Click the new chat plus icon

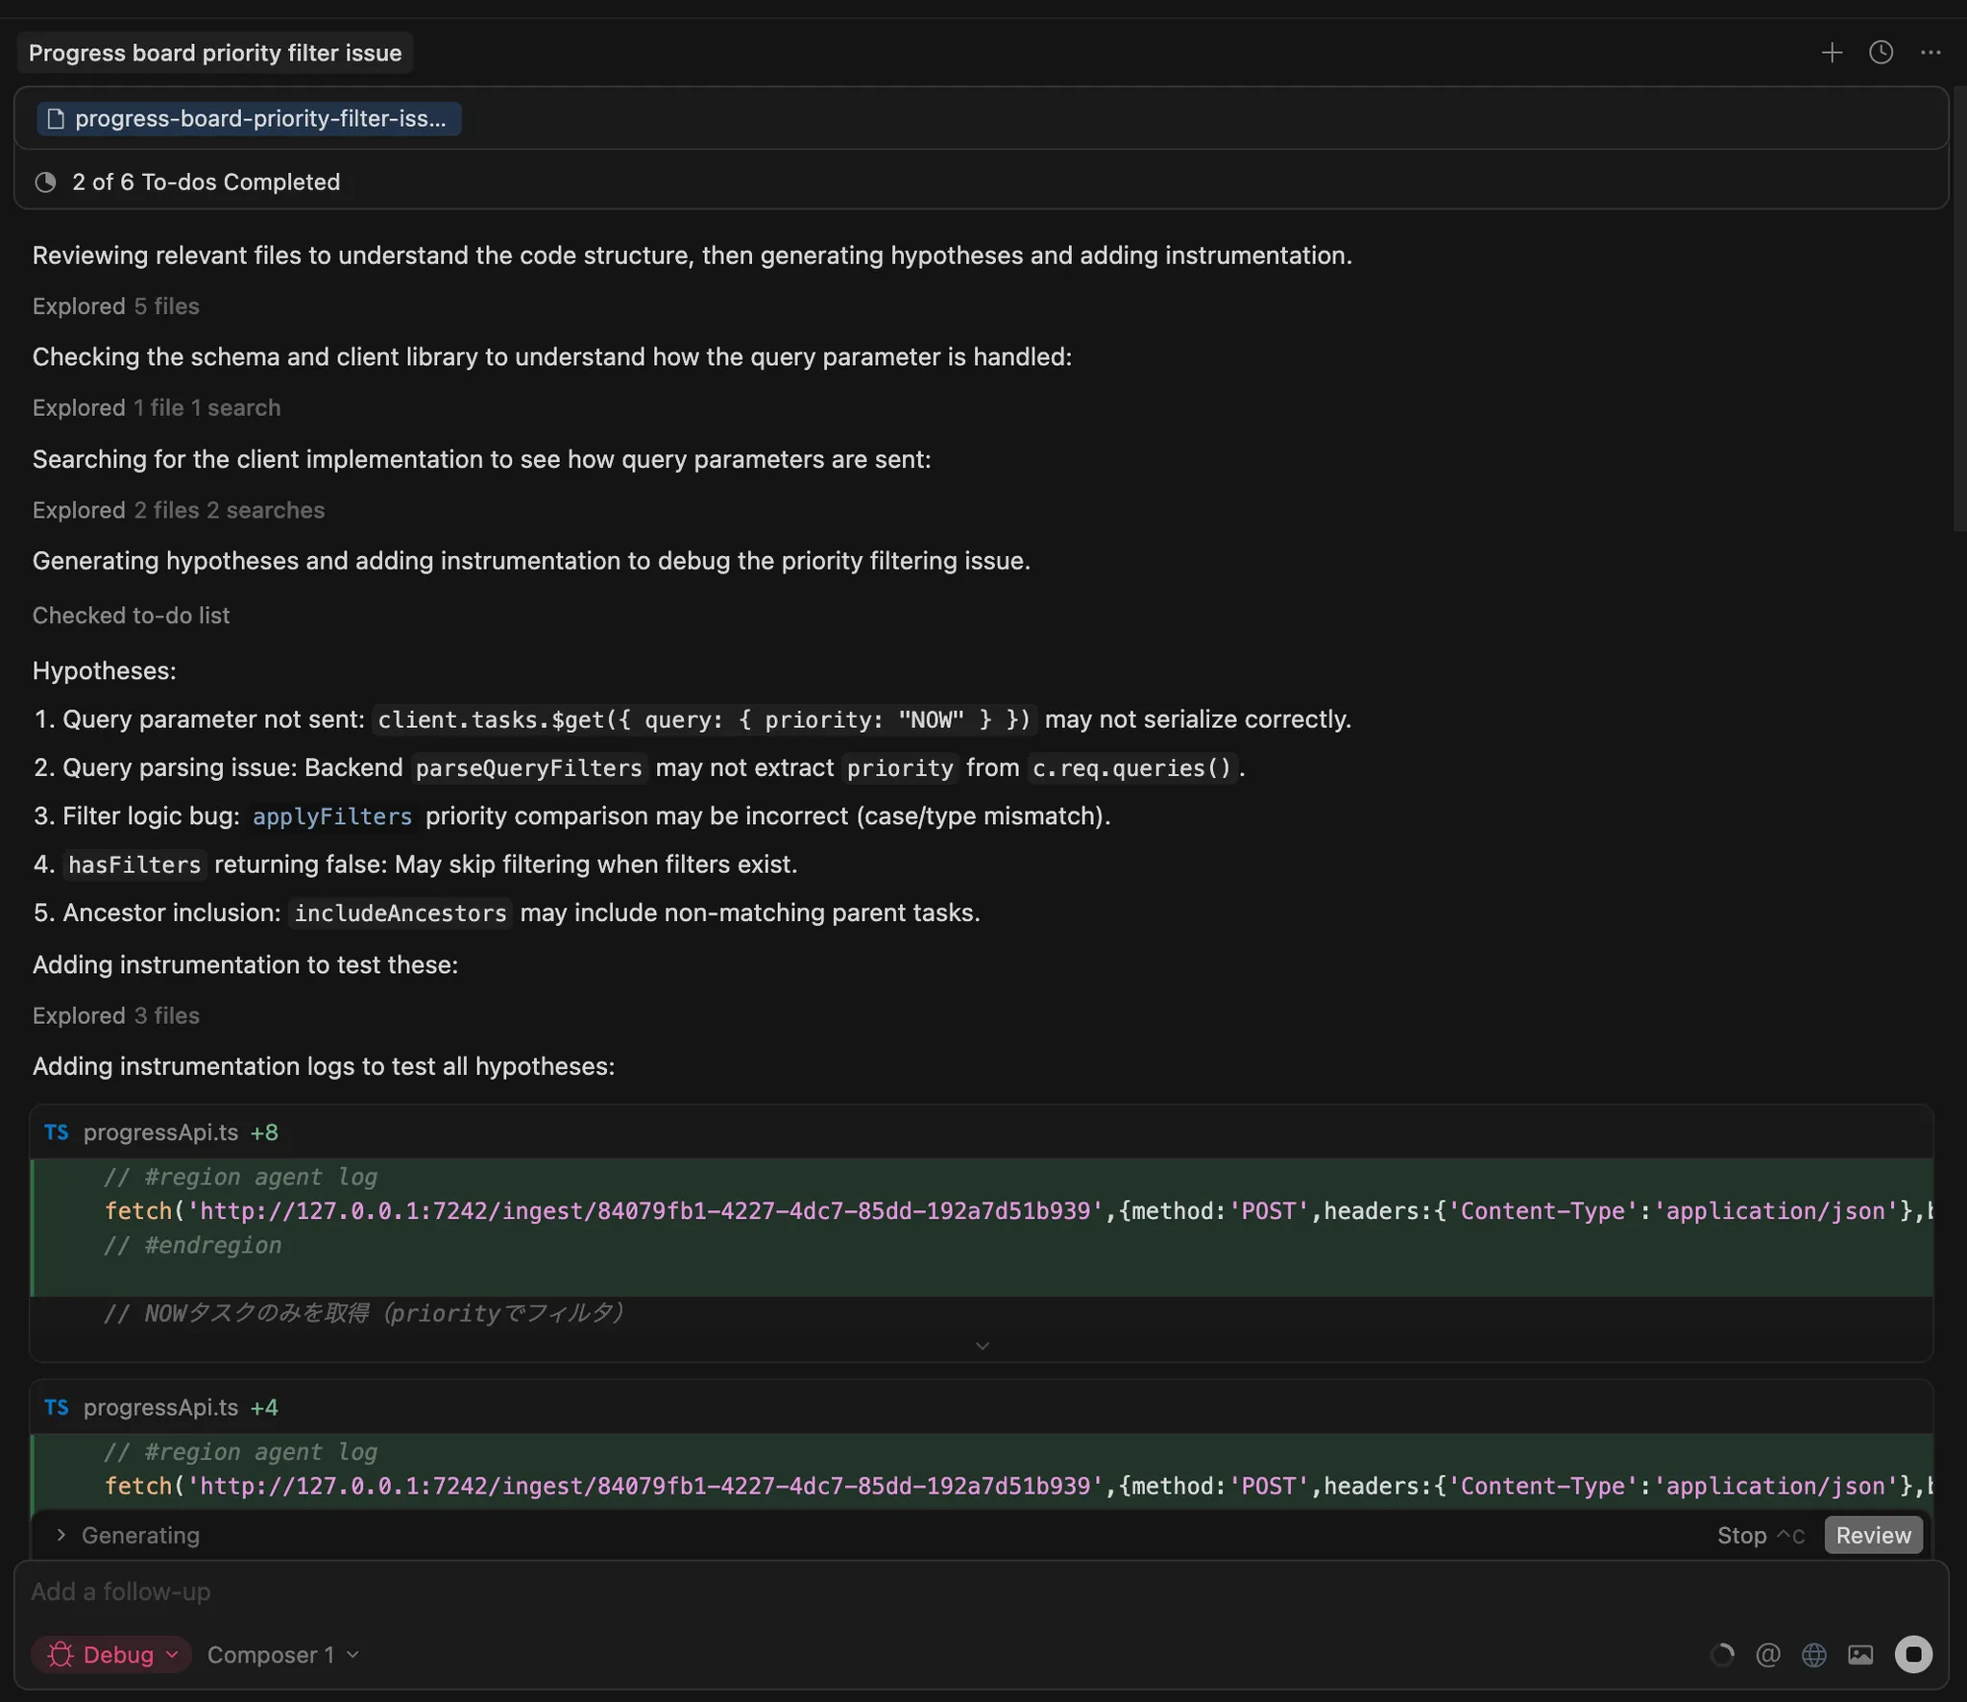coord(1832,53)
